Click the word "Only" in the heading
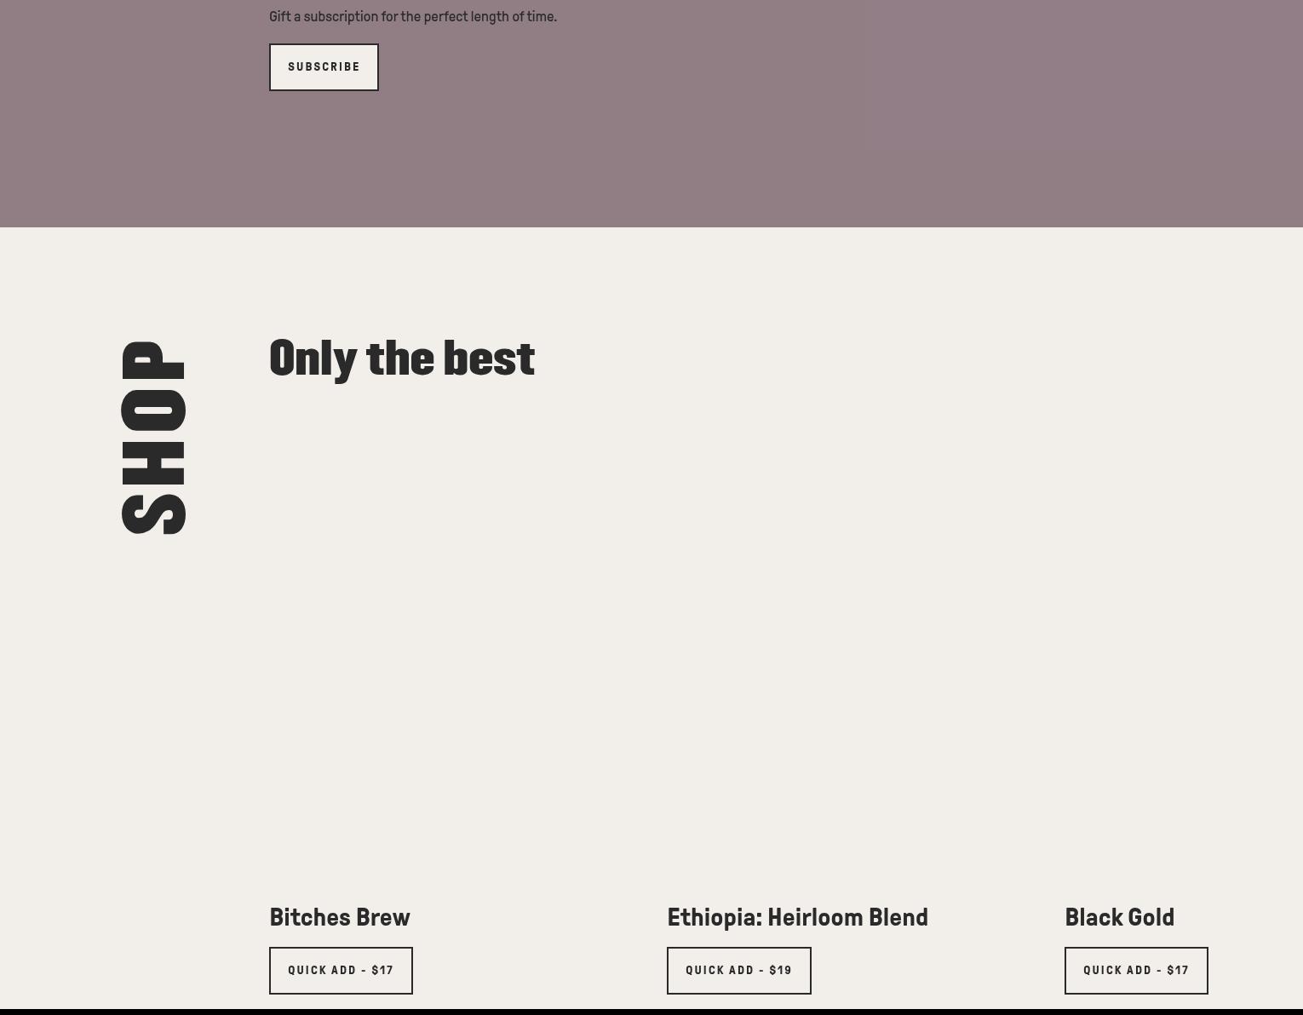The image size is (1303, 1015). (x=313, y=358)
